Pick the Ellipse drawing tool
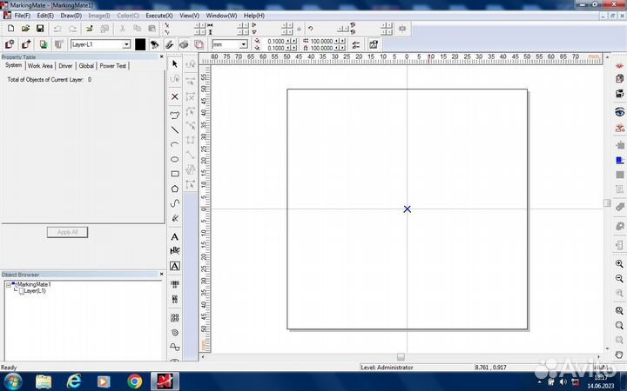Viewport: 627px width, 391px height. tap(175, 159)
